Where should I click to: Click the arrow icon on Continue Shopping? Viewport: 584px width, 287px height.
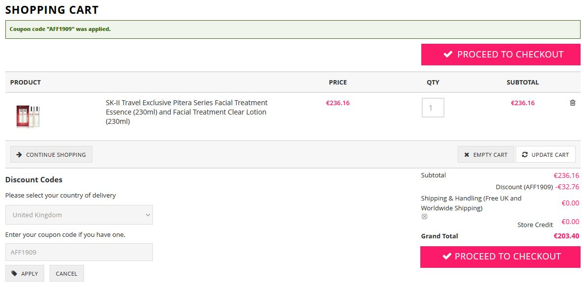point(19,155)
